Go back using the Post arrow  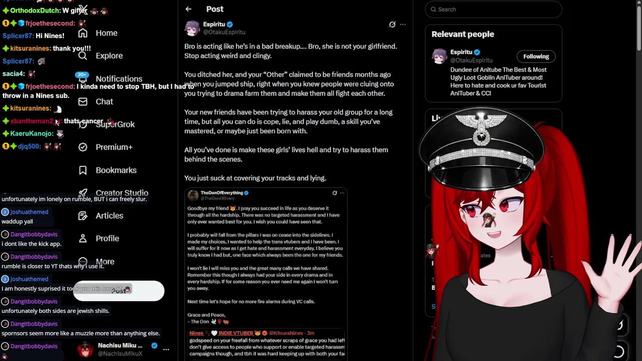pos(188,9)
